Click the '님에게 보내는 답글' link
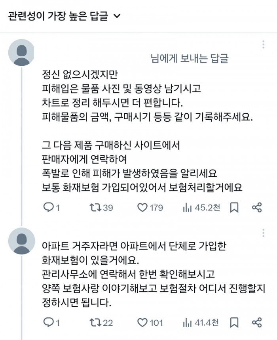Screen dimensions: 277x340 coord(190,58)
